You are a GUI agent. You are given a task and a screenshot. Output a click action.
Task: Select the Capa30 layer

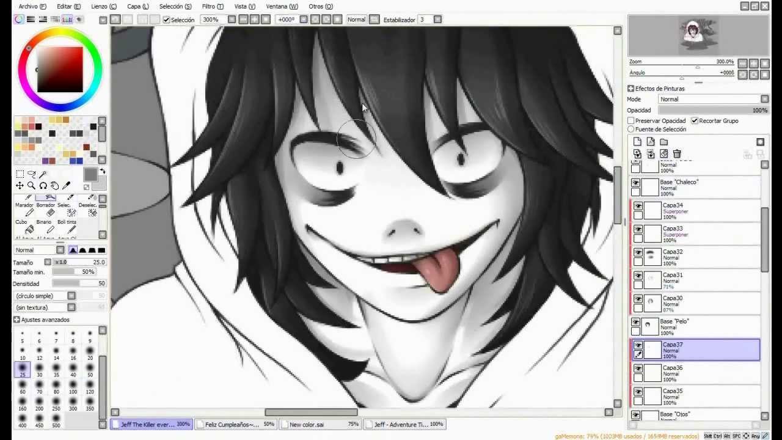coord(695,303)
